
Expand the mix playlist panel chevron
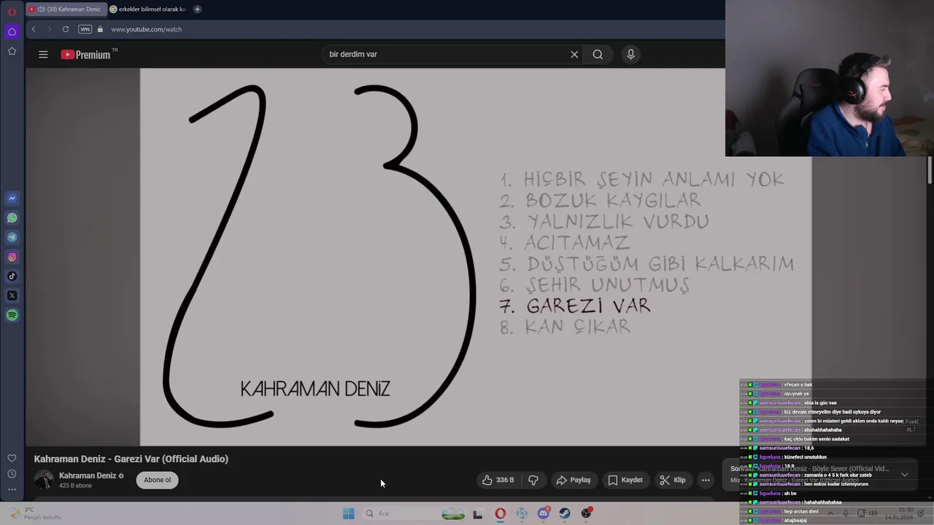[905, 475]
